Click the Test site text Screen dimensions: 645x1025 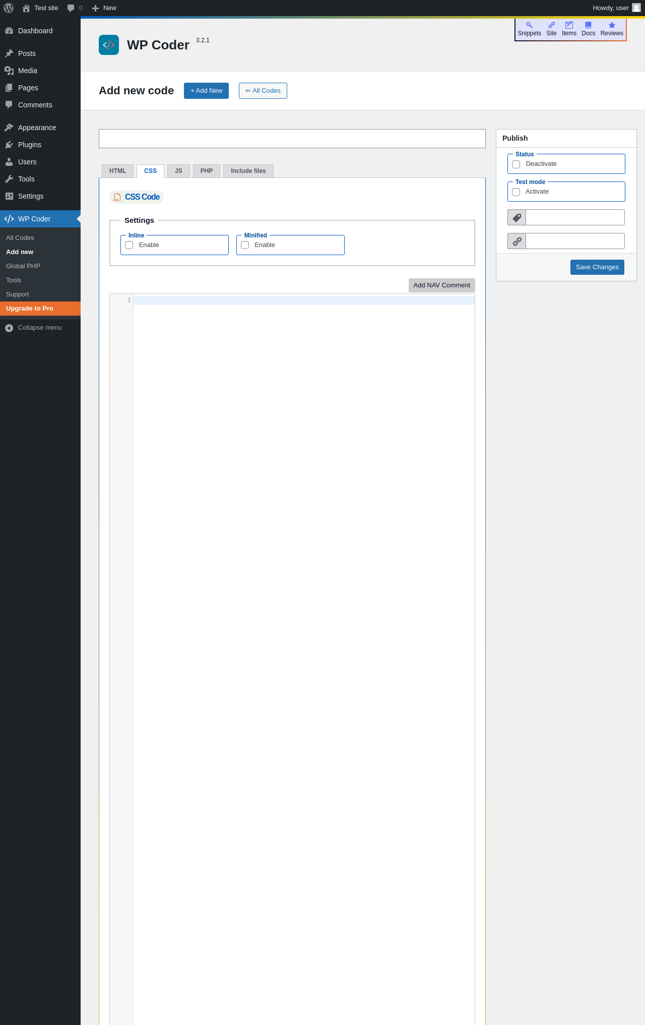[x=46, y=8]
